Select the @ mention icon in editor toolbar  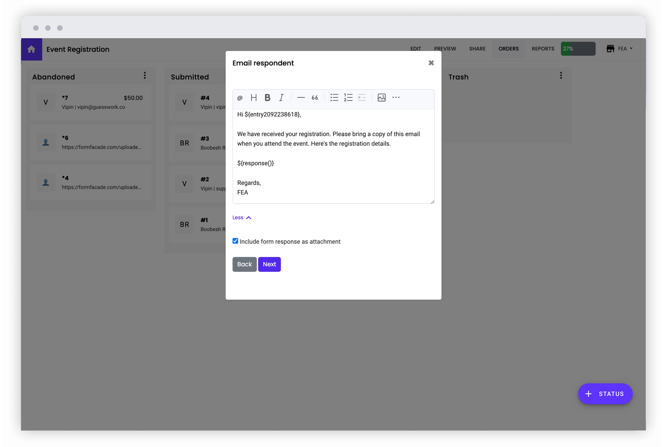(240, 97)
